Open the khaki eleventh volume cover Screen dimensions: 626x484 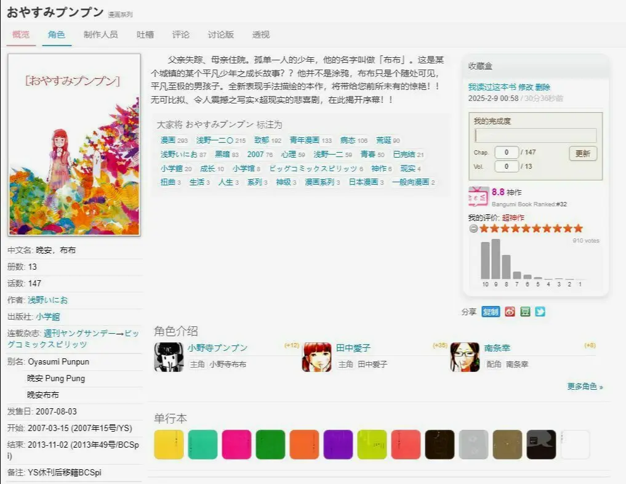pos(507,445)
